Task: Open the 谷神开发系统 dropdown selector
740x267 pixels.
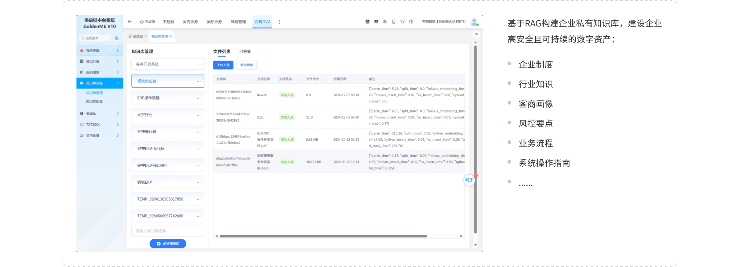Action: coord(168,64)
